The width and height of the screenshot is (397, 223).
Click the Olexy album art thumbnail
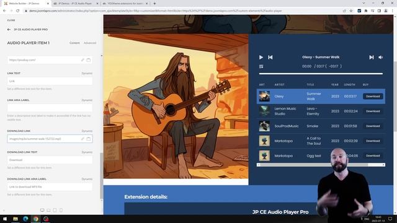pos(264,97)
